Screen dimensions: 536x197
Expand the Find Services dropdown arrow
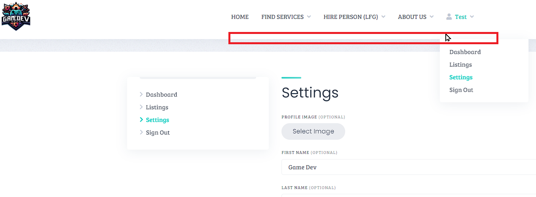tap(309, 17)
